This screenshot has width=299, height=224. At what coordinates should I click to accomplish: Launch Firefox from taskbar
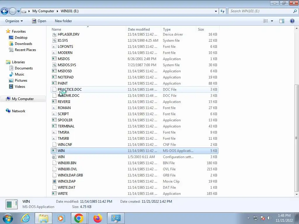pos(98,218)
